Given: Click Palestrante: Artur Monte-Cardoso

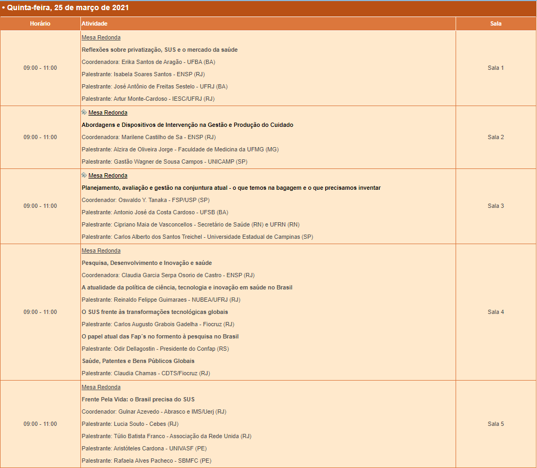Looking at the screenshot, I should click(148, 99).
